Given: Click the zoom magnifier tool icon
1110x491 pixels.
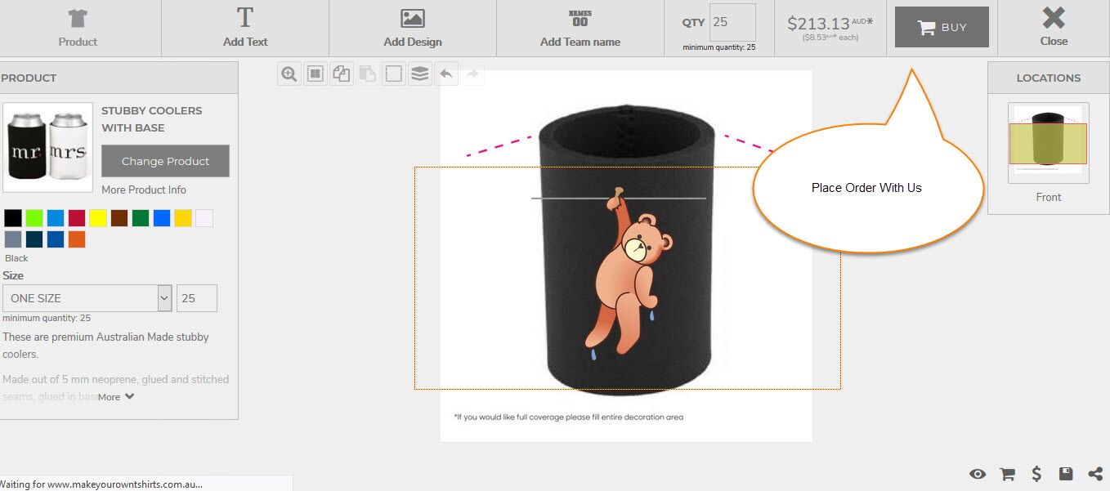Looking at the screenshot, I should (x=289, y=74).
